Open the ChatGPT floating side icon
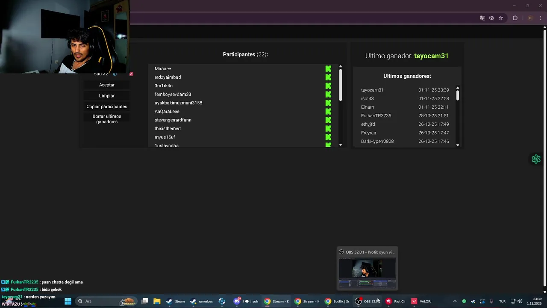This screenshot has width=547, height=308. 536,159
